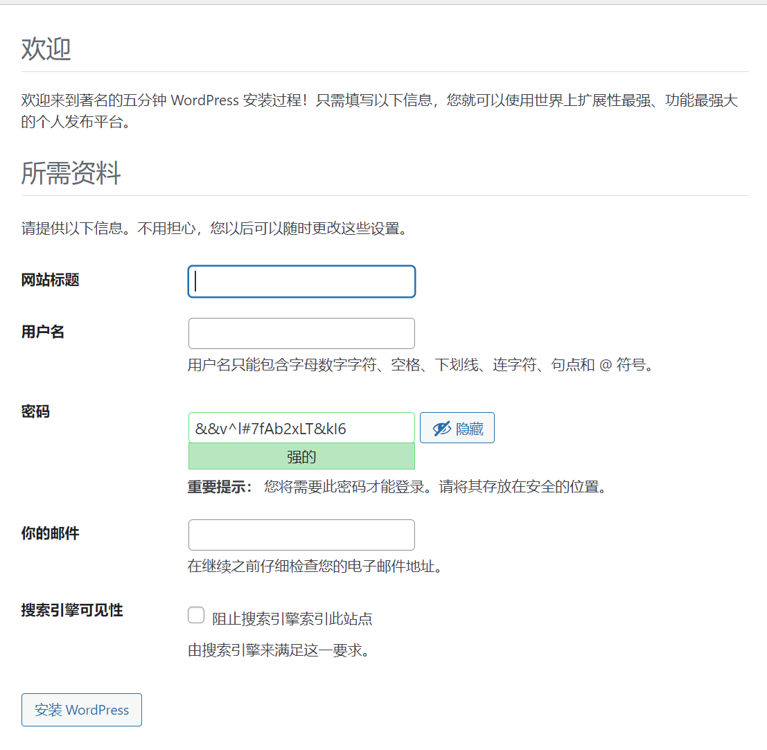767x750 pixels.
Task: Click the 密码 label
Action: 35,411
